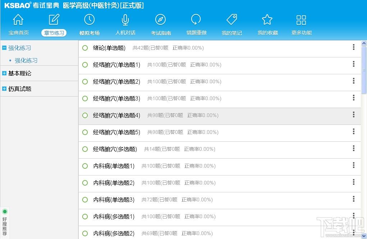Collapse the 强化练习 tree node
The image size is (367, 239).
[4, 48]
